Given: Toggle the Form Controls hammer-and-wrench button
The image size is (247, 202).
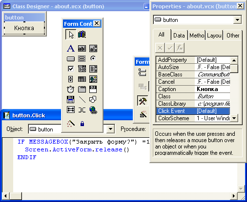Looking at the screenshot, I should coord(143,101).
